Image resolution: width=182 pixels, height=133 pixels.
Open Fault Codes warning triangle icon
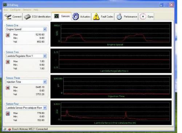[x=96, y=16]
